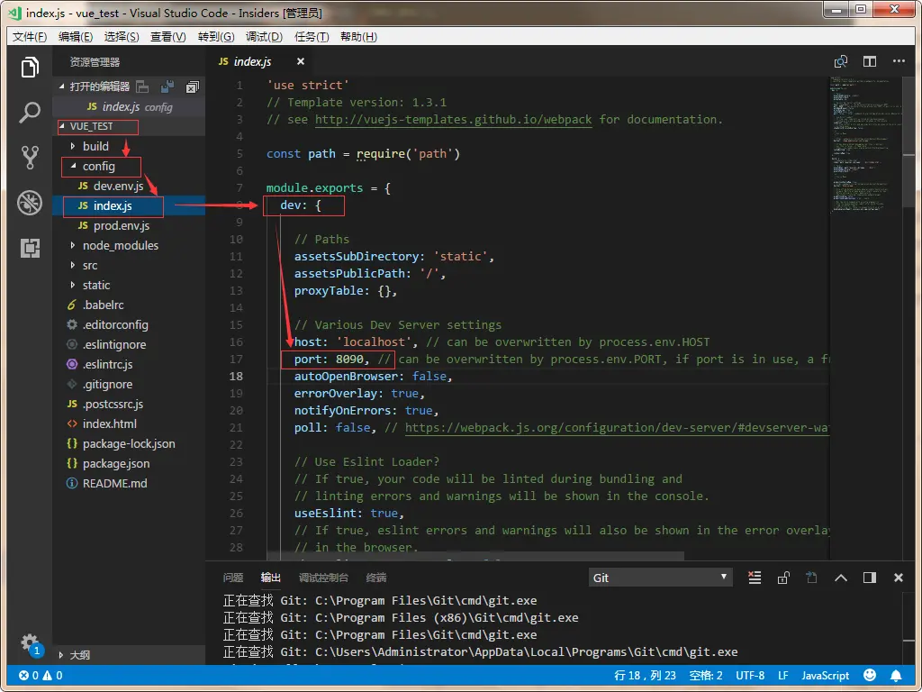Close all open editors
Screen dimensions: 922x692
pos(192,86)
